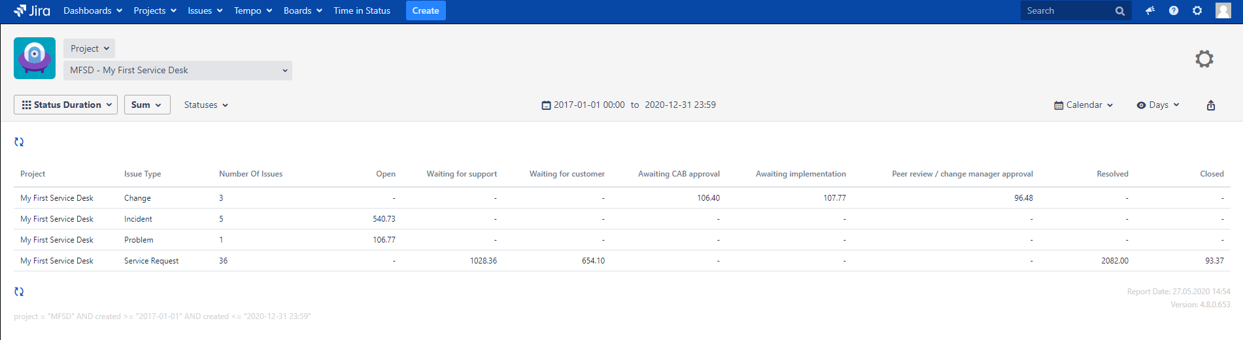
Task: Open the Dashboards menu
Action: [x=92, y=10]
